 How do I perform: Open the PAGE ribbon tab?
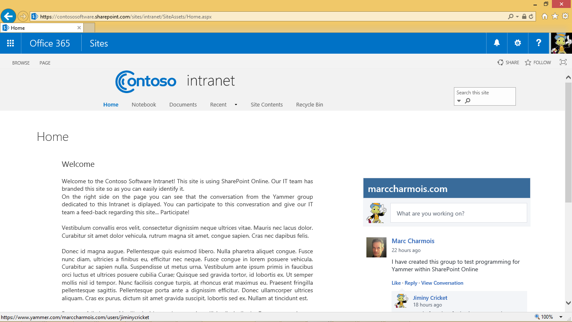[45, 63]
